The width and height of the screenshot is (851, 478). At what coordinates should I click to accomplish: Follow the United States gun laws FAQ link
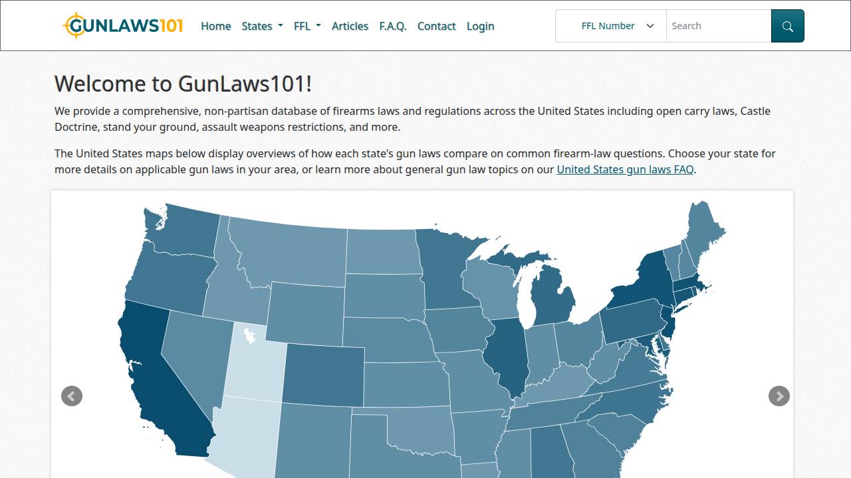(x=624, y=169)
